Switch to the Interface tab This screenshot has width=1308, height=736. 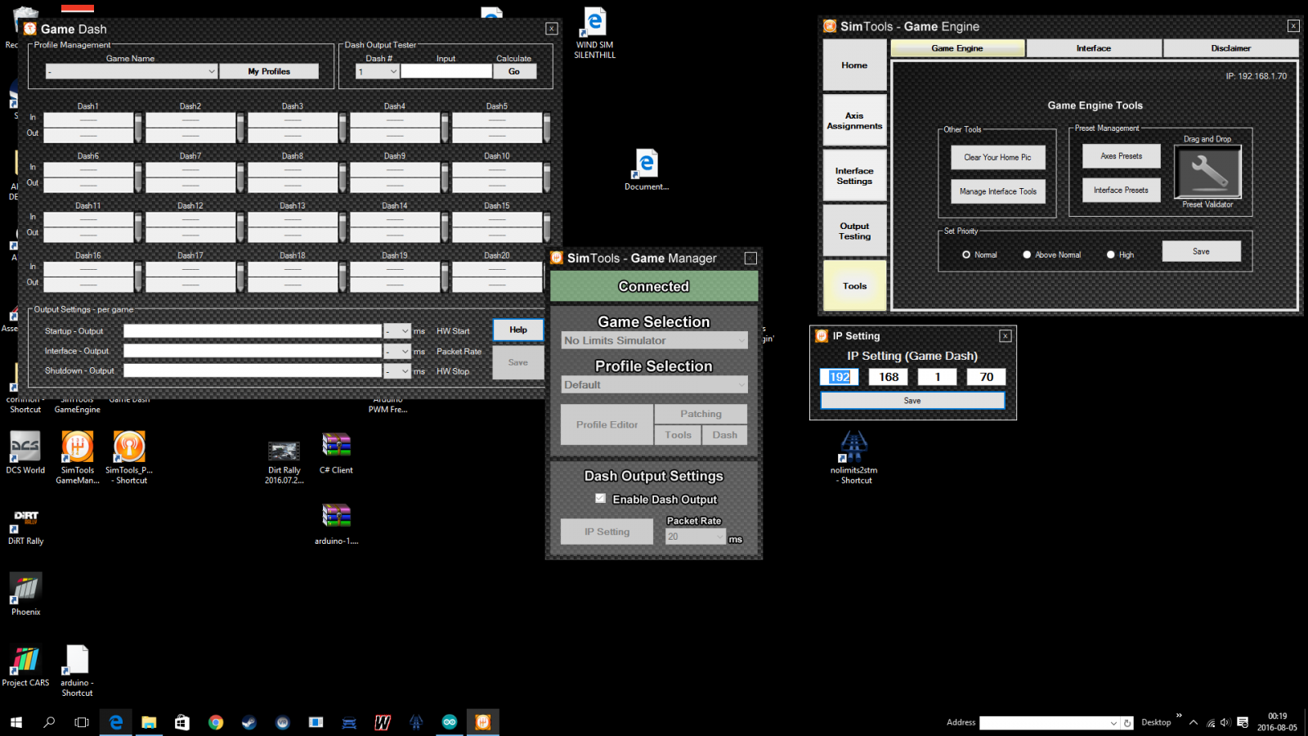tap(1094, 48)
